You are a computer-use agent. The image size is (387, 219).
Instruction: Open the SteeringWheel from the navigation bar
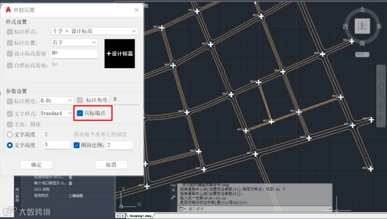pyautogui.click(x=381, y=73)
